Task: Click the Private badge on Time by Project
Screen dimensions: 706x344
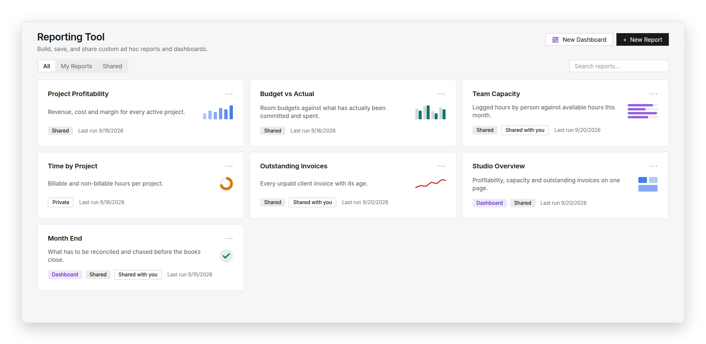Action: click(x=61, y=202)
